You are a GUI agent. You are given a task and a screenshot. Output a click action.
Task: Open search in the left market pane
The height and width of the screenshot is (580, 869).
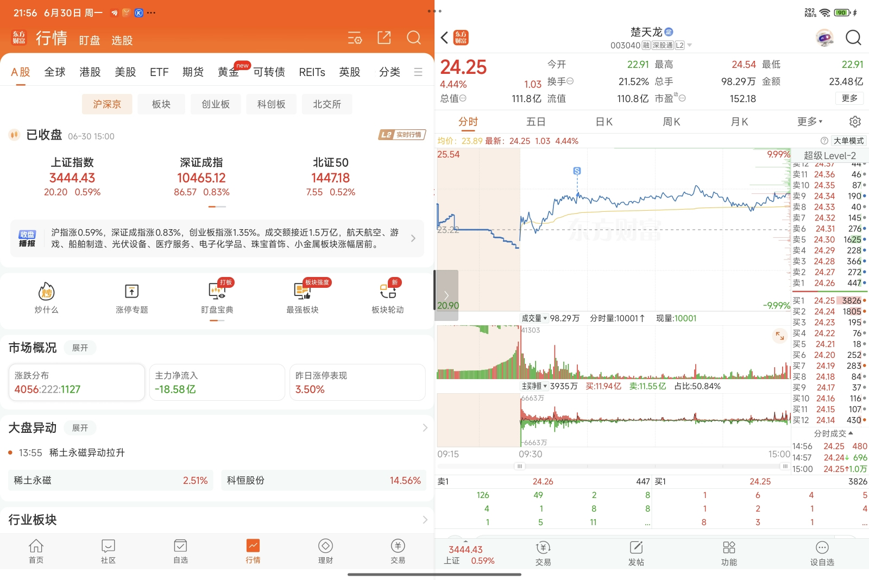click(x=414, y=37)
